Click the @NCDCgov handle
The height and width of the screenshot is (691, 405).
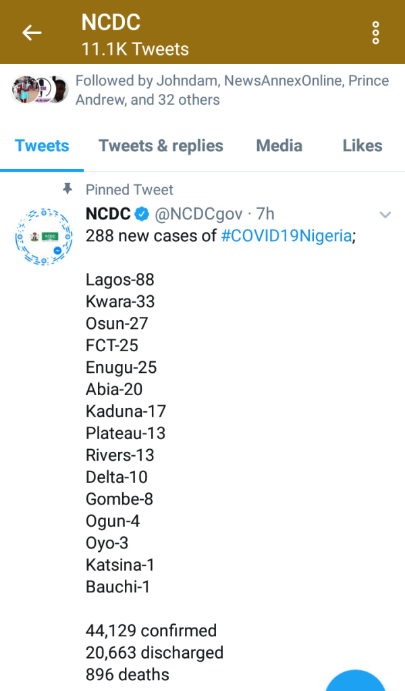(198, 214)
